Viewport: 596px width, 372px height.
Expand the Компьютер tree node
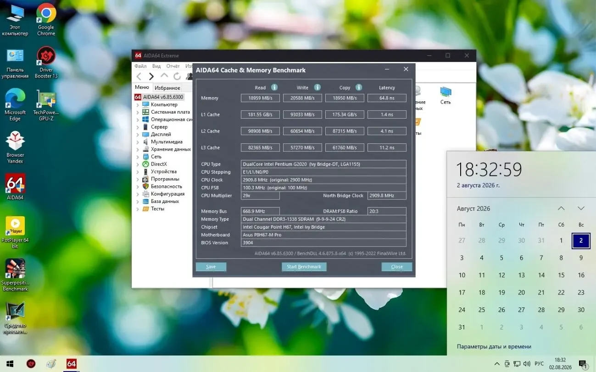coord(138,105)
